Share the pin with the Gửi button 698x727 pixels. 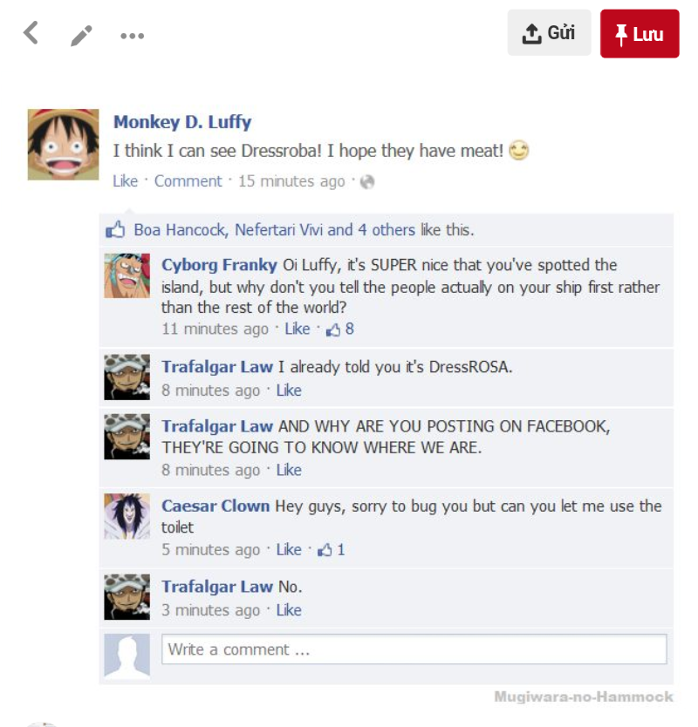(x=549, y=33)
